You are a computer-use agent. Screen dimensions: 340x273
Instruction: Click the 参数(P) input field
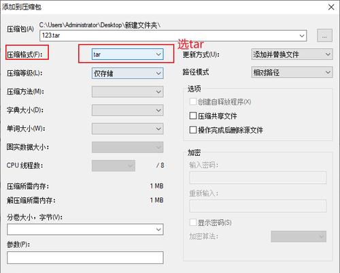[85, 257]
